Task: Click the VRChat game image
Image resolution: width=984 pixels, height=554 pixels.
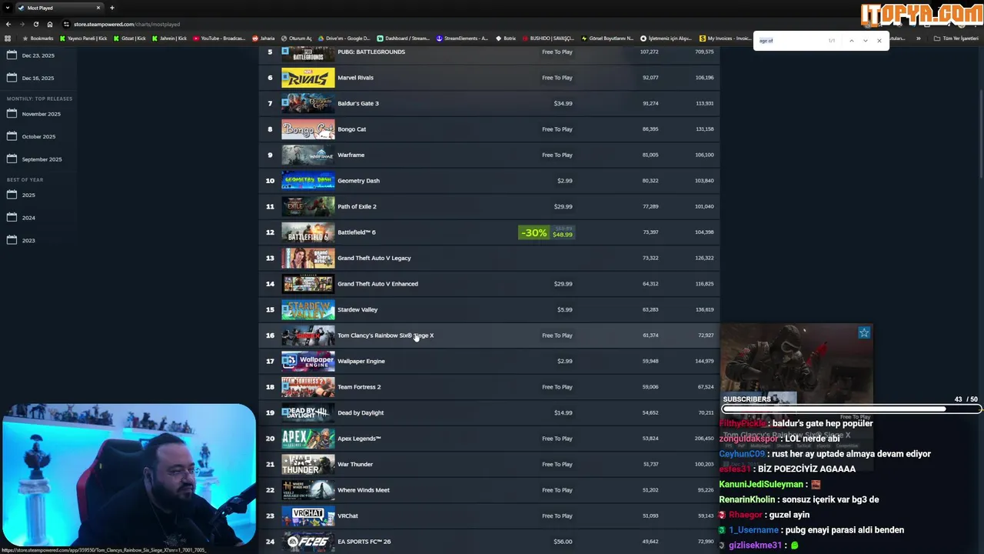Action: coord(308,516)
